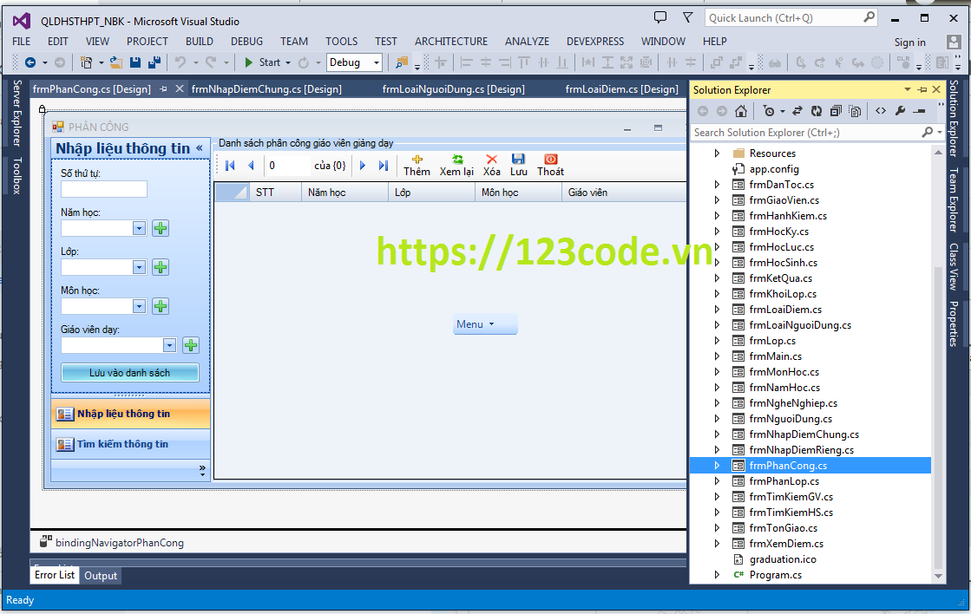
Task: Expand the frmMain.cs node
Action: click(717, 356)
